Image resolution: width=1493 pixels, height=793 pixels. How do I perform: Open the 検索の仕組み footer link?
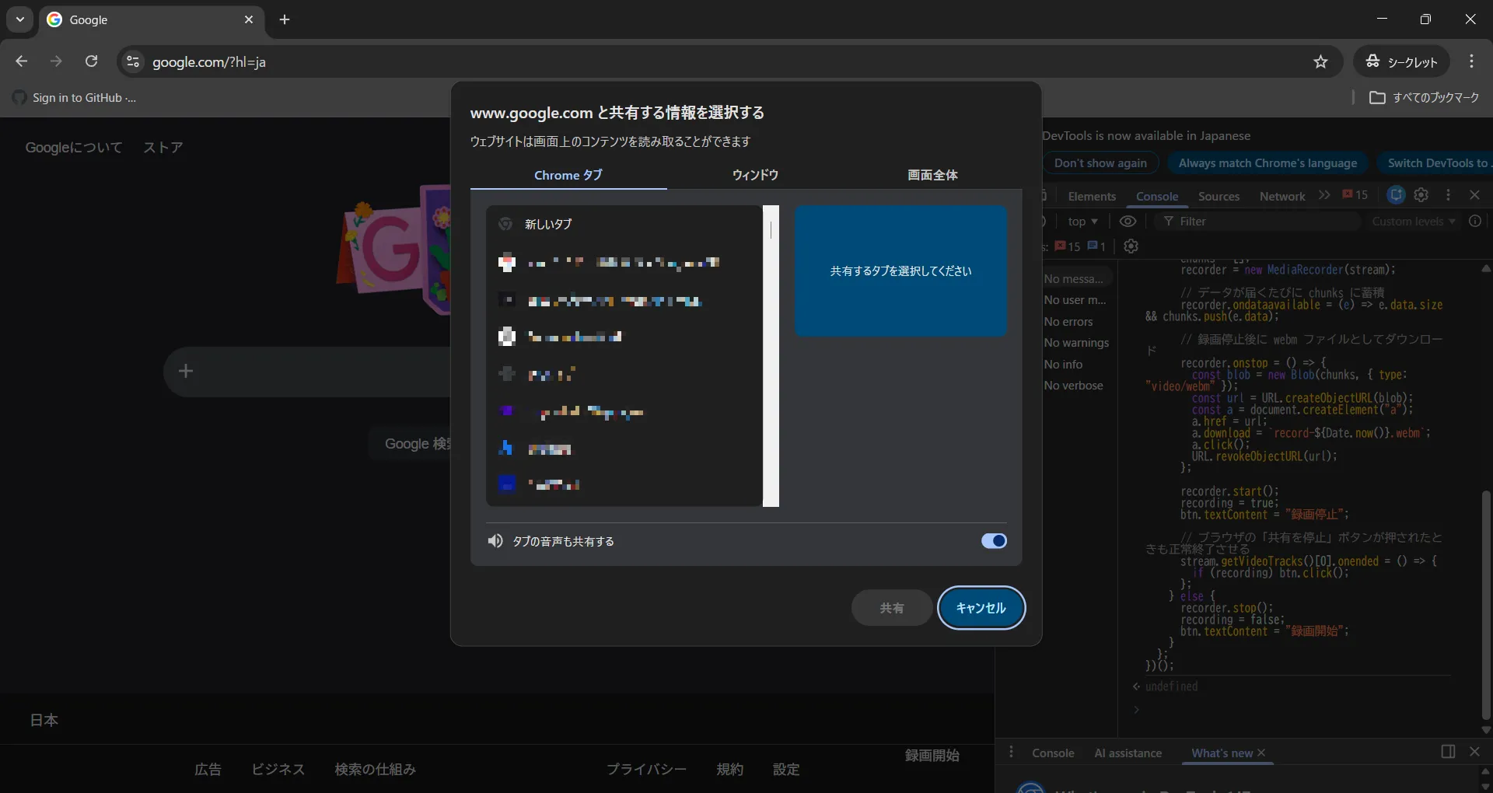click(x=375, y=770)
